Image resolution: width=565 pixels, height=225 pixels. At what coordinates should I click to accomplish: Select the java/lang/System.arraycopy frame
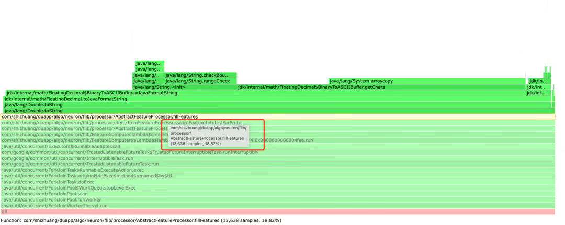pyautogui.click(x=427, y=81)
